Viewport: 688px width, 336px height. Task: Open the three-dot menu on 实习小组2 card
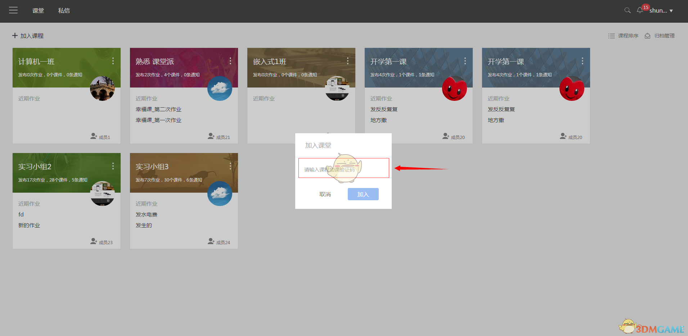click(x=113, y=166)
